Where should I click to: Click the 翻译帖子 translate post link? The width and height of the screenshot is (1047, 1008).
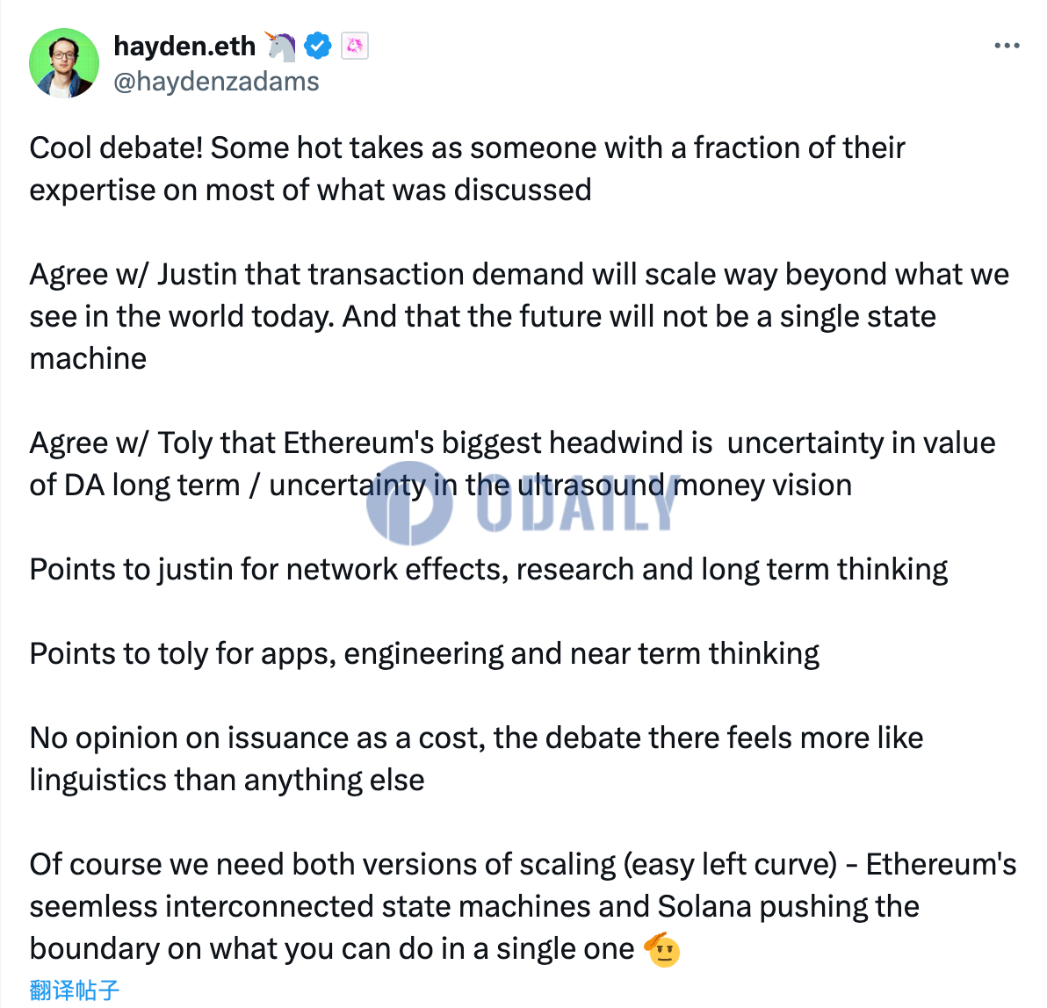tap(74, 990)
